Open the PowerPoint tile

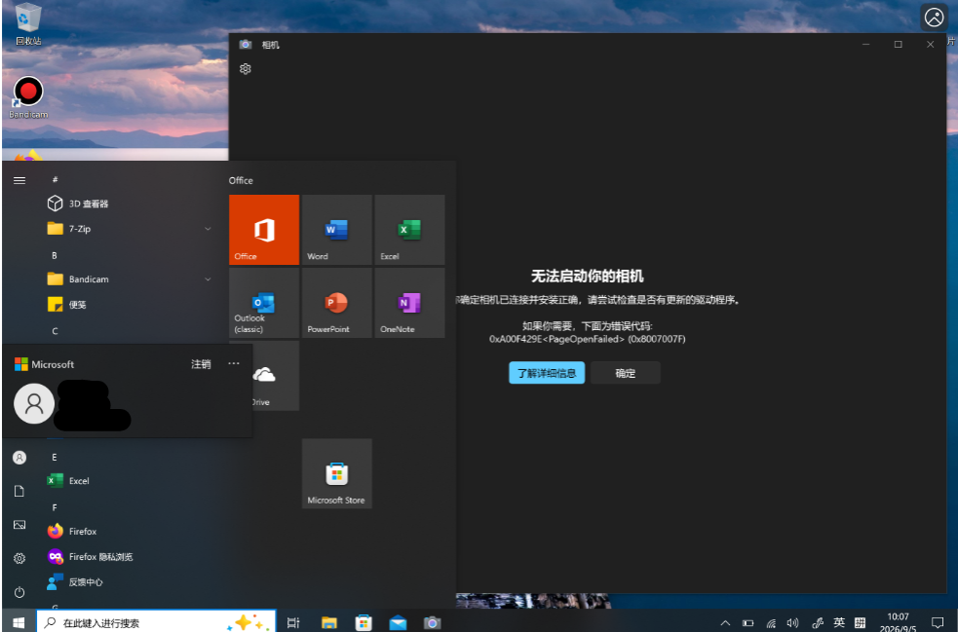pos(336,302)
